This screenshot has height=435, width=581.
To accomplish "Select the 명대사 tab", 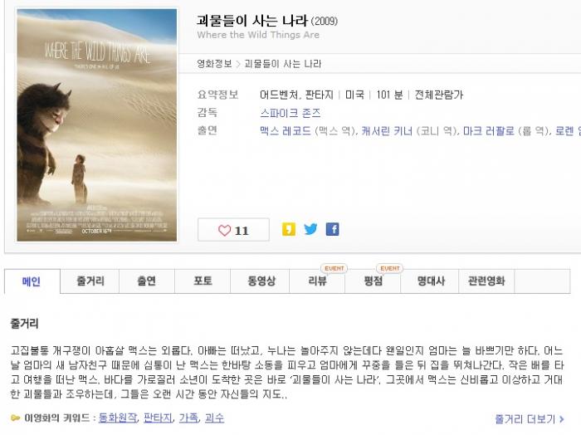I will point(430,281).
